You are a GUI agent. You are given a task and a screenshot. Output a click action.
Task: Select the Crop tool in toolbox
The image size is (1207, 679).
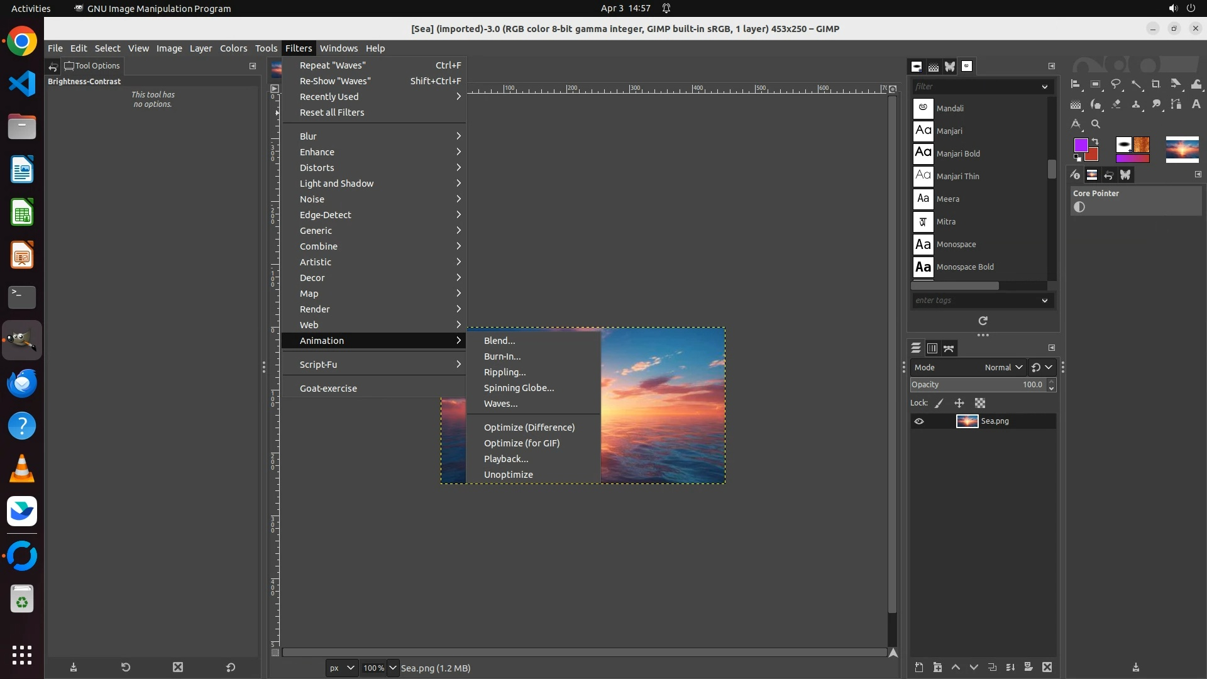tap(1156, 84)
